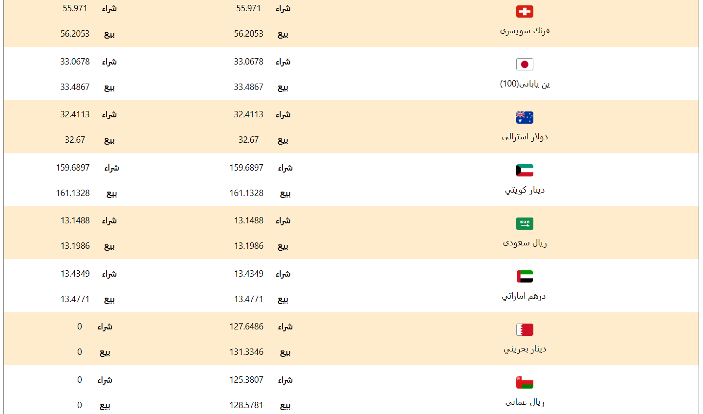Select the فرنك سويسرى currency name
703x414 pixels.
coord(525,31)
